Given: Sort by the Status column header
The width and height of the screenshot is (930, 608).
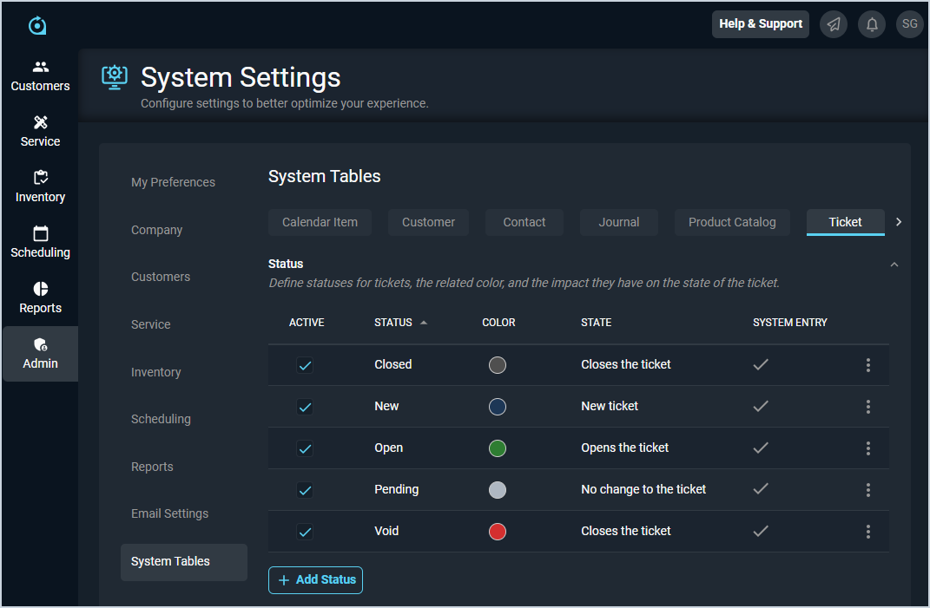Looking at the screenshot, I should coord(393,323).
